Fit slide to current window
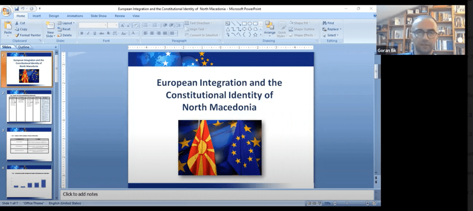The height and width of the screenshot is (211, 473). tap(374, 203)
